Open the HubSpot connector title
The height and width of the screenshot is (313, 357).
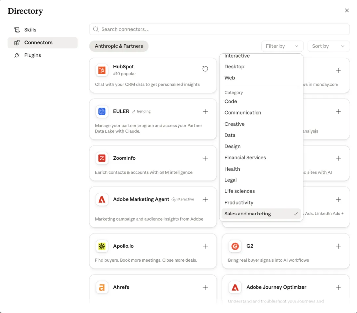(123, 67)
